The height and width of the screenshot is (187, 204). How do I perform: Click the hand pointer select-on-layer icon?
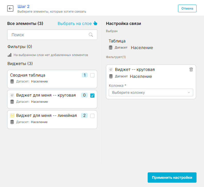coord(95,23)
